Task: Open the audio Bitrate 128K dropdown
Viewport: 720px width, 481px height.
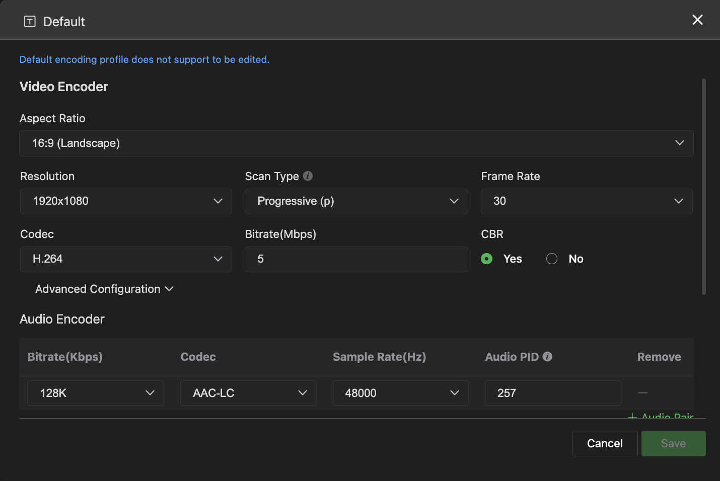Action: 96,393
